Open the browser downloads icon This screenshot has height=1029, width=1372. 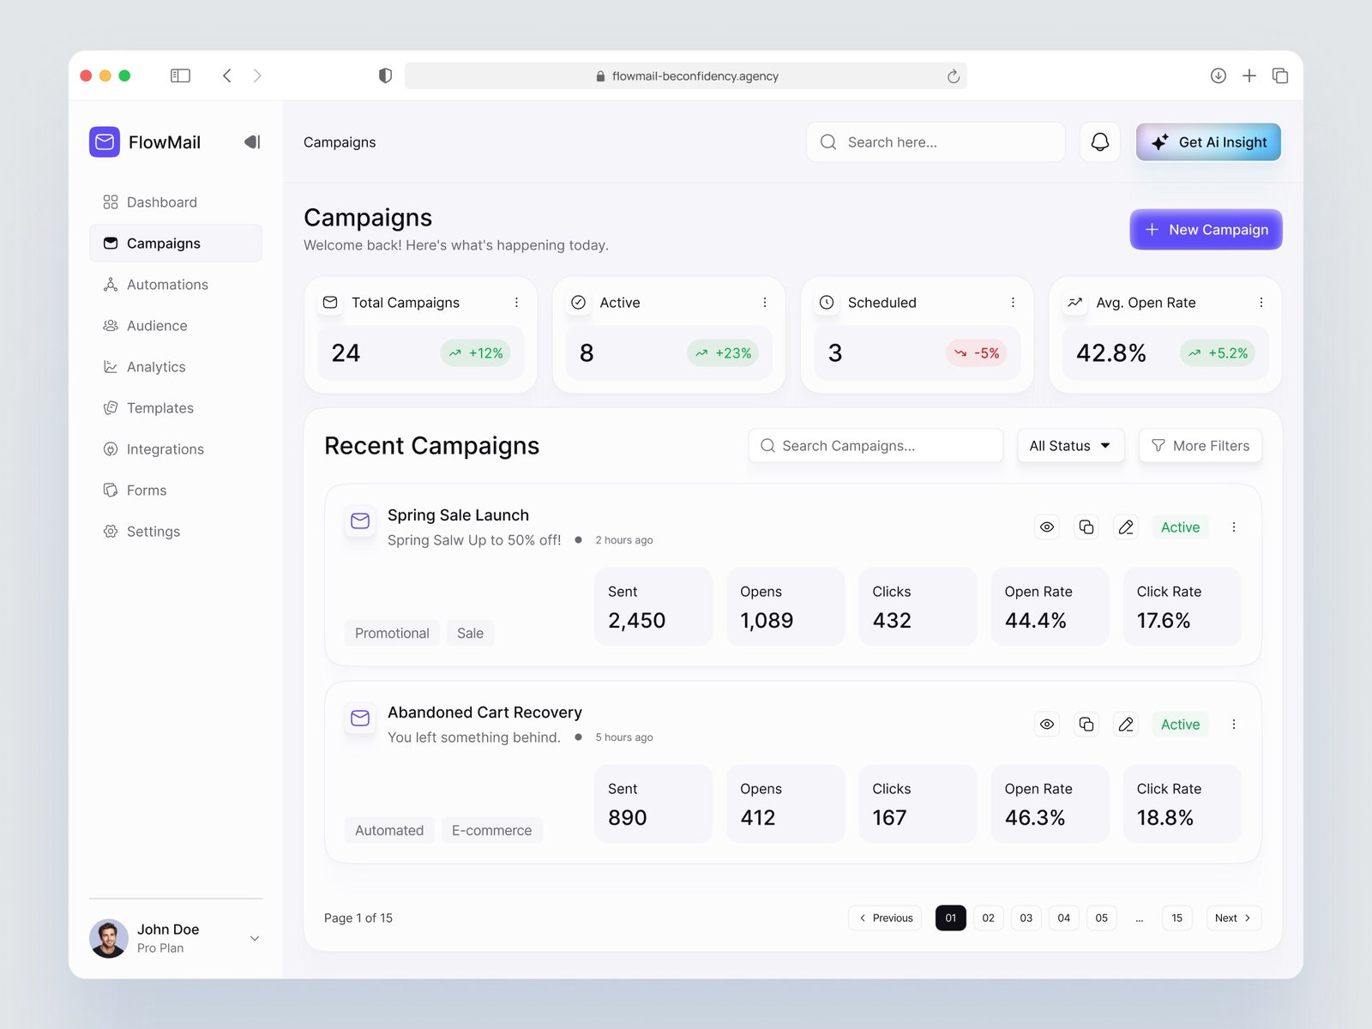1218,75
